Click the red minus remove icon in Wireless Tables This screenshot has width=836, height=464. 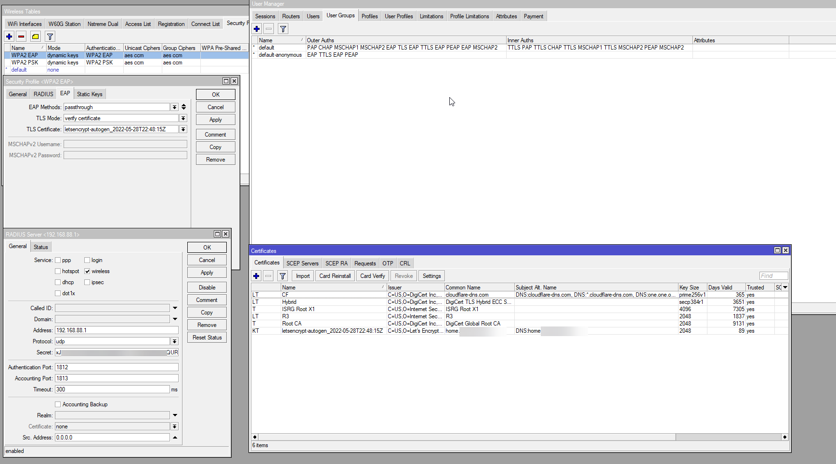coord(21,37)
